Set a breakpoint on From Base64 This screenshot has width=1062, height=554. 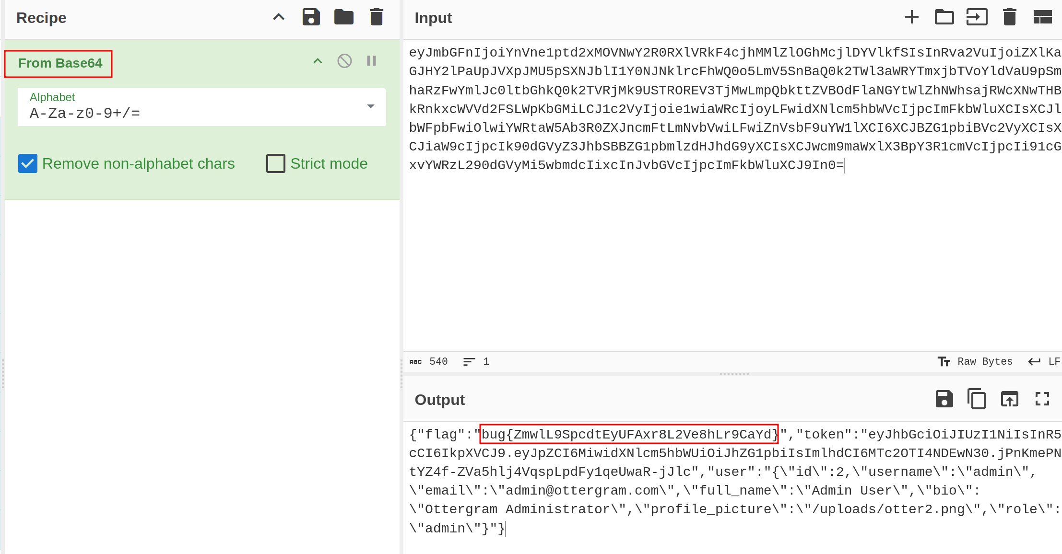click(x=371, y=61)
